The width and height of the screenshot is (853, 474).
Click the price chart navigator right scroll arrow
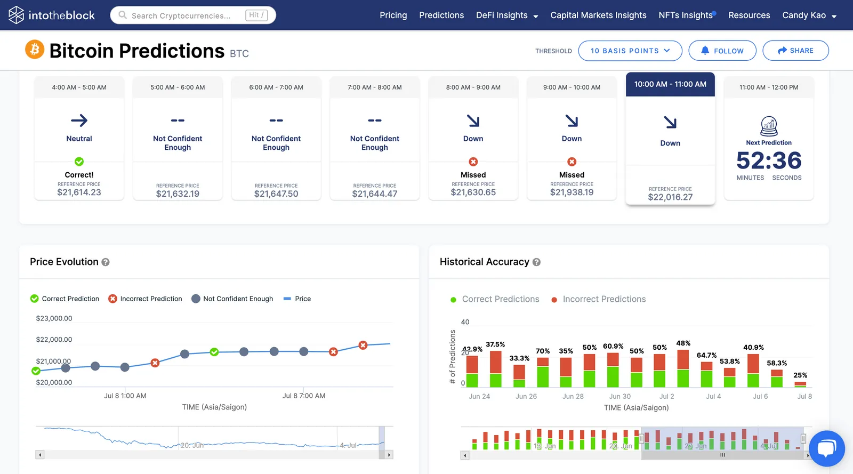389,455
